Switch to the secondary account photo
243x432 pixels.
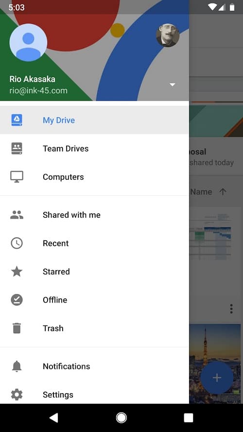coord(168,35)
